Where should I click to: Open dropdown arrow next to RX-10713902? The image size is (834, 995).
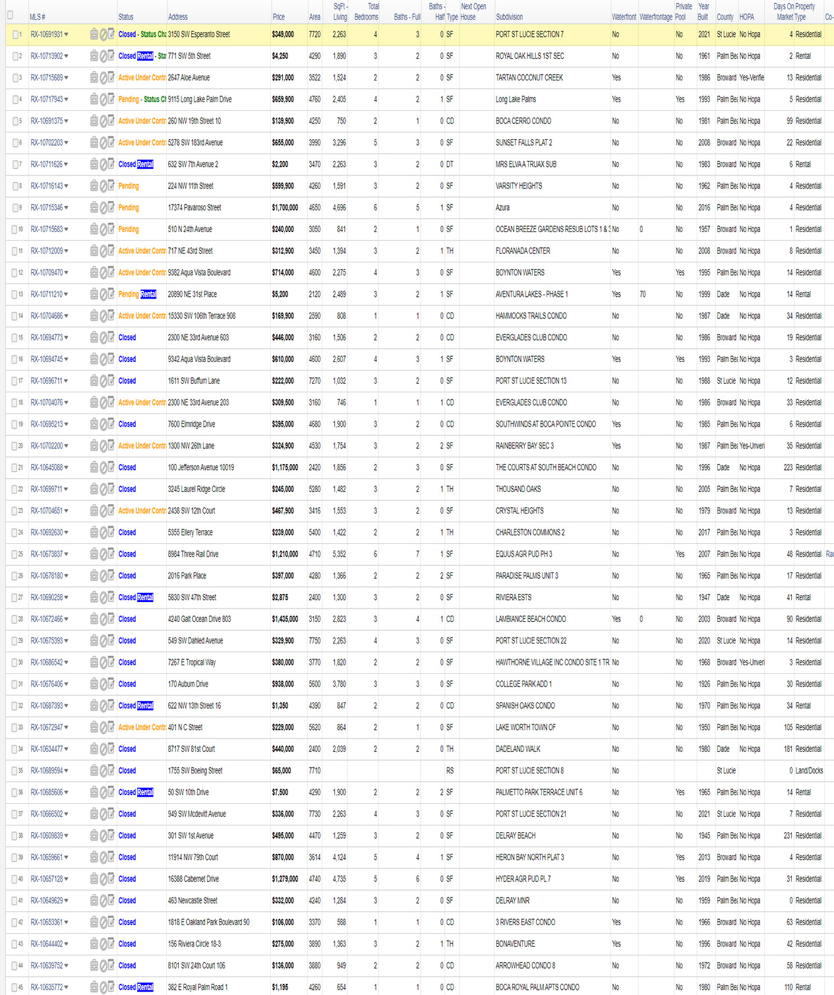(x=67, y=56)
